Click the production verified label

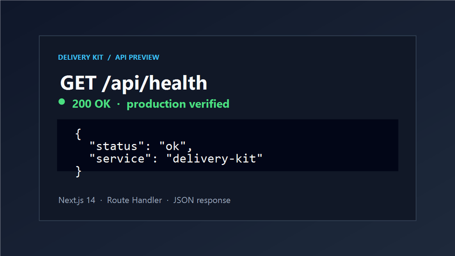178,104
